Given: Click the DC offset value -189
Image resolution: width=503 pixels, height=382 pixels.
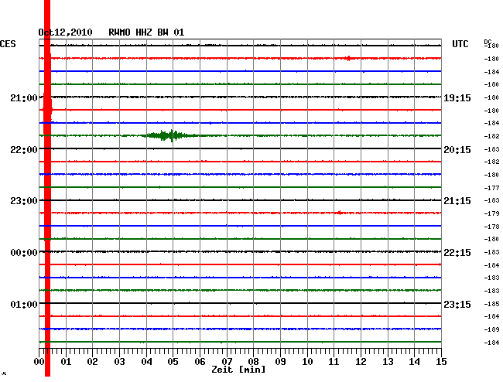Looking at the screenshot, I should [491, 329].
